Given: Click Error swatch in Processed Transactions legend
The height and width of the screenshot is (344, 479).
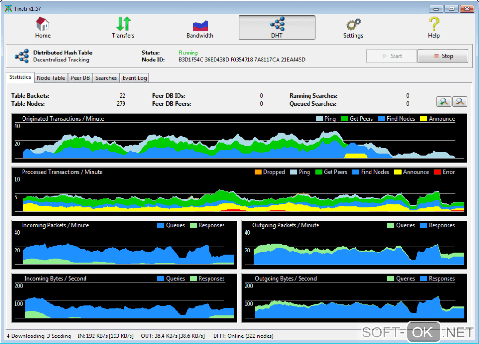Looking at the screenshot, I should click(438, 172).
